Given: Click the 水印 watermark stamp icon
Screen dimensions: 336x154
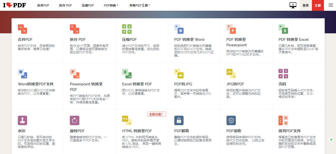Looking at the screenshot, I should pos(22,120).
